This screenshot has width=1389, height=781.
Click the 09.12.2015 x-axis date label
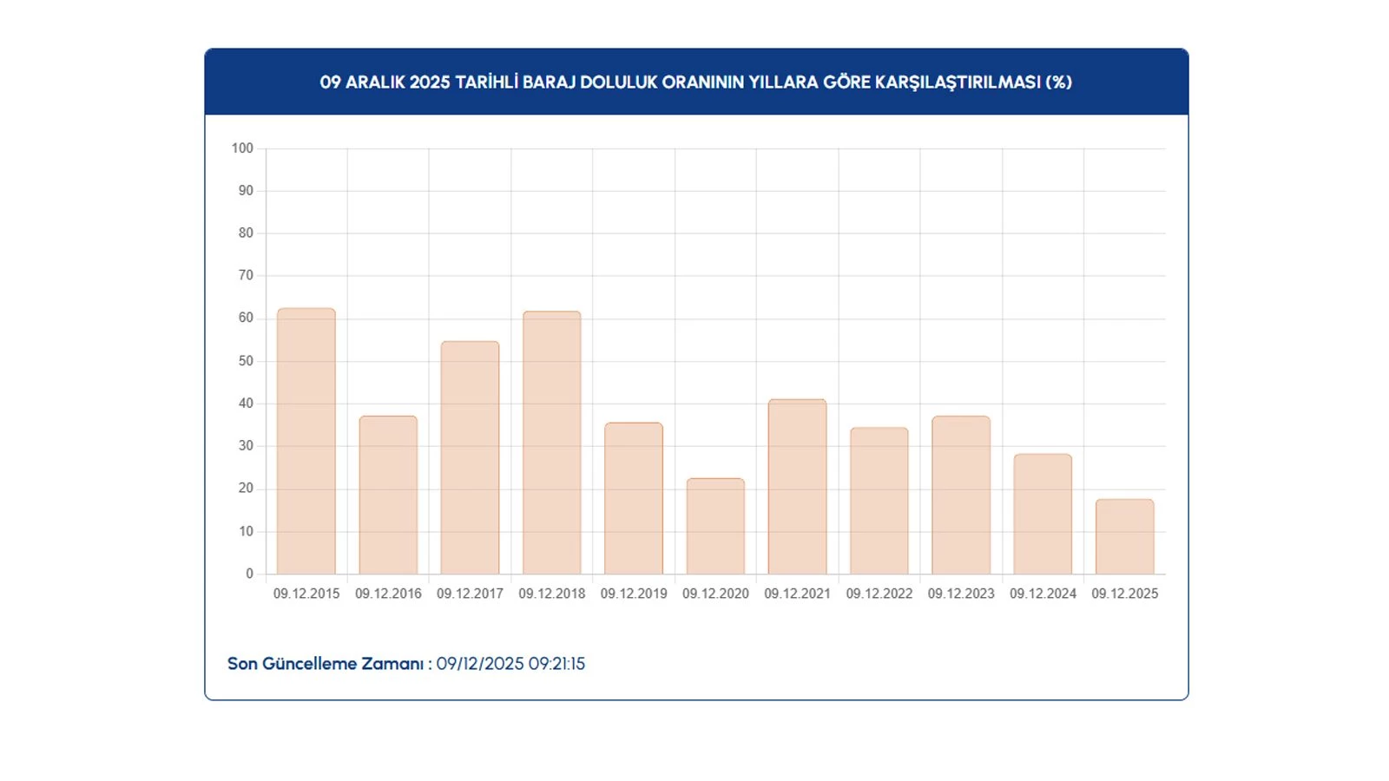(x=306, y=594)
